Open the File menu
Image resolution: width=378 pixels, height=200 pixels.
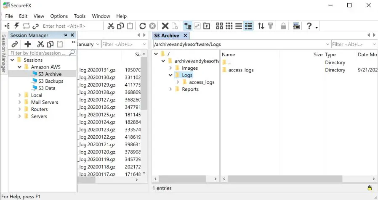click(9, 16)
